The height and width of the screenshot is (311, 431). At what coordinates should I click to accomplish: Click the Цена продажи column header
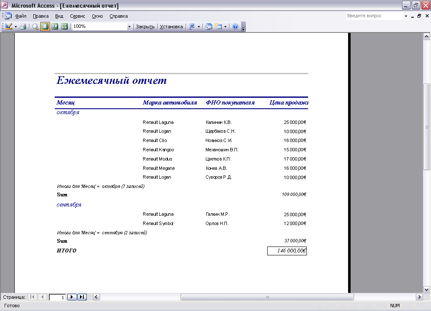coord(289,103)
